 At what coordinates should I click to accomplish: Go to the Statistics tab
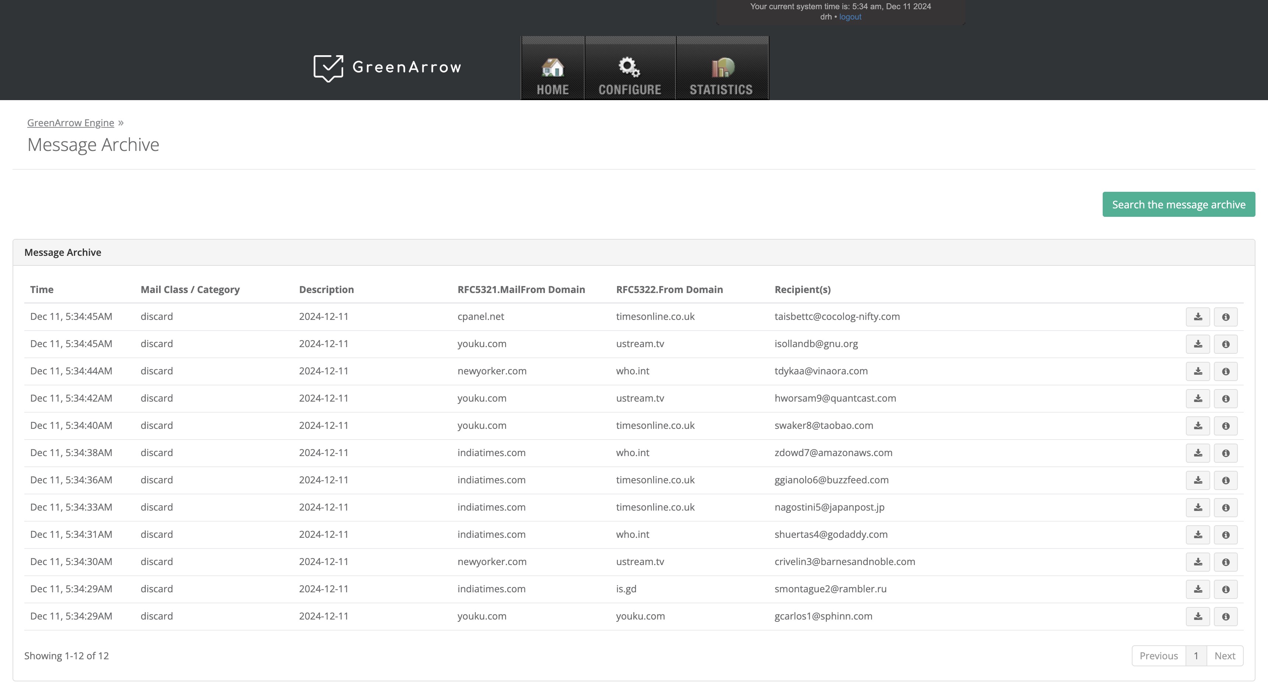[x=721, y=74]
